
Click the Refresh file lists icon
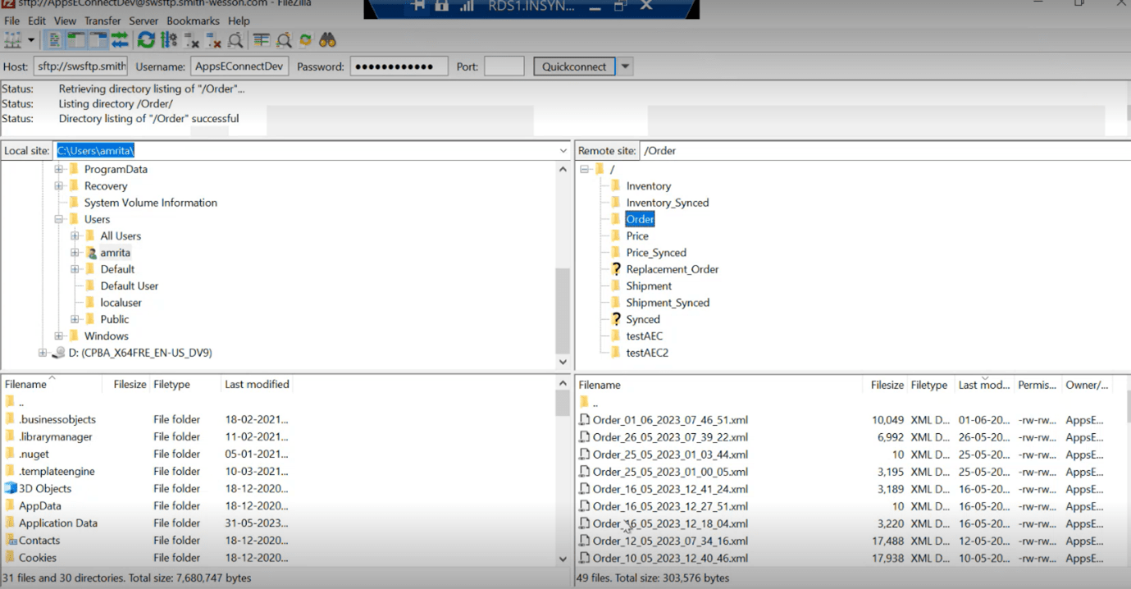pyautogui.click(x=146, y=40)
